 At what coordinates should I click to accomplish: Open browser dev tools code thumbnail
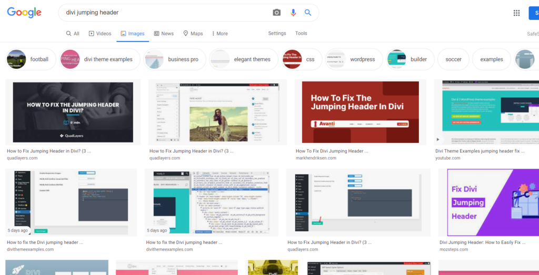(212, 202)
